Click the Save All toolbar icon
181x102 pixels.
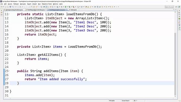click(x=7, y=7)
